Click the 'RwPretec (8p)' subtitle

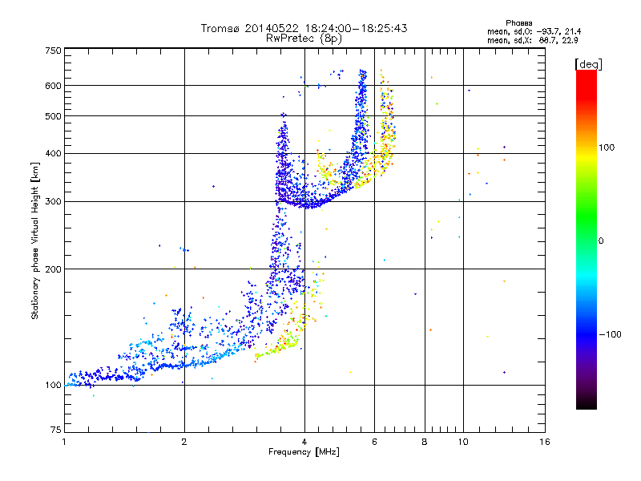coord(304,38)
